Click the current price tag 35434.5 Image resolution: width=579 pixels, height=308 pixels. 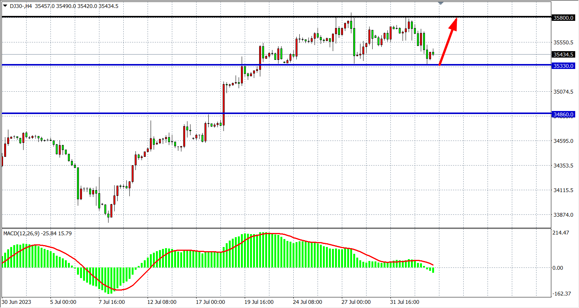click(x=563, y=55)
